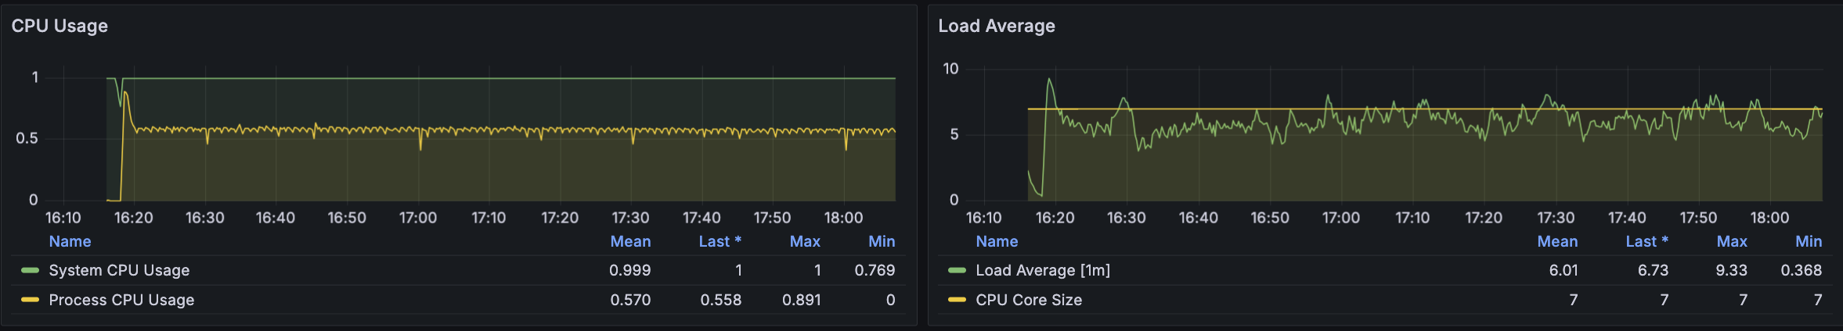
Task: Isolate the CPU Core Size series label
Action: (x=1029, y=300)
